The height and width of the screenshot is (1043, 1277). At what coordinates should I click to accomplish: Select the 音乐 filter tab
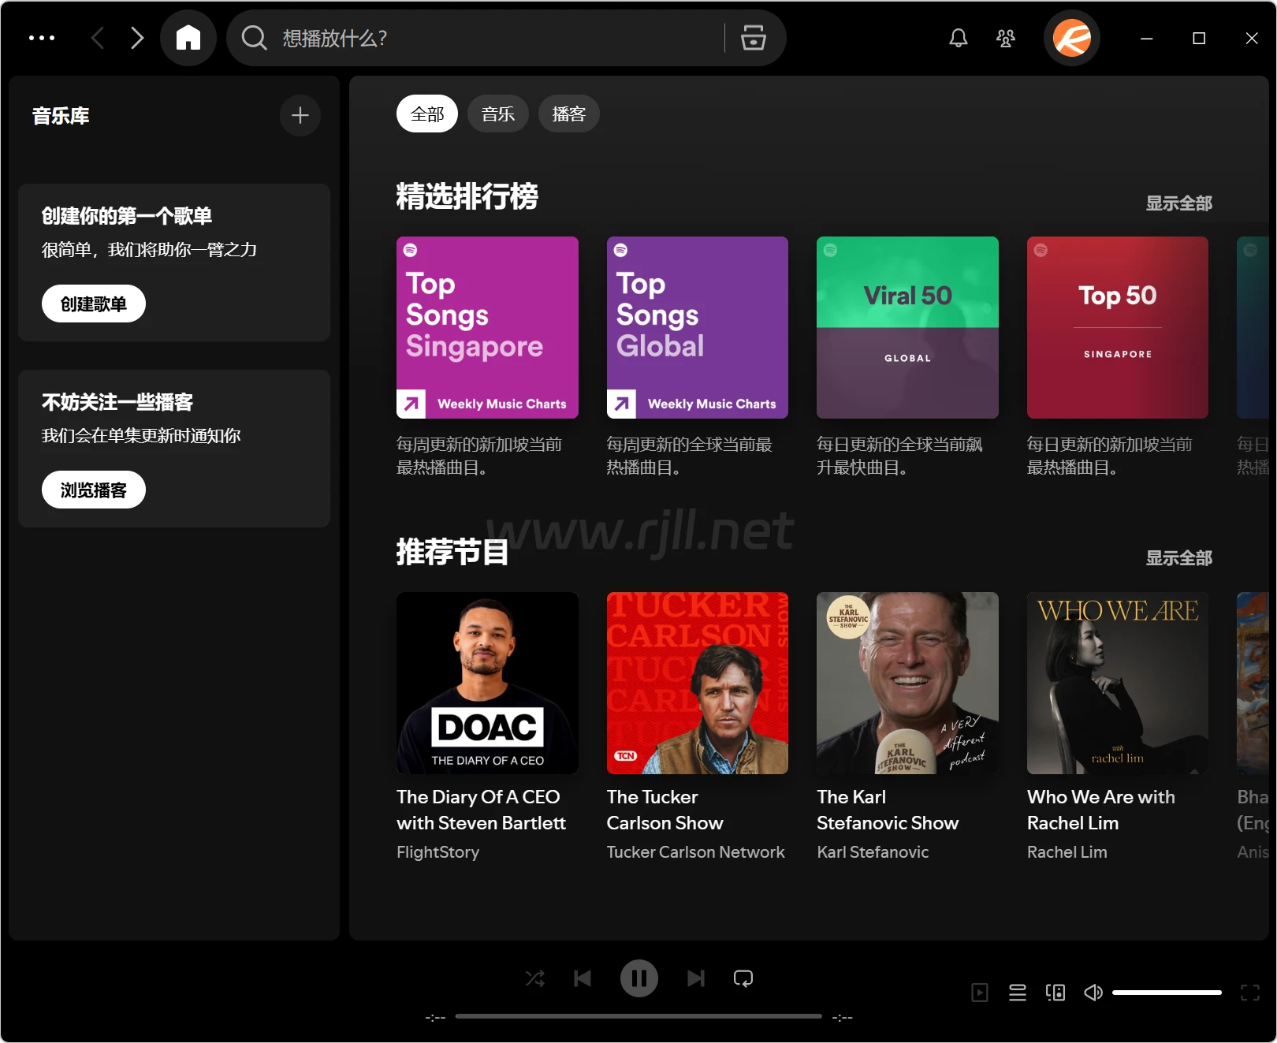coord(498,114)
